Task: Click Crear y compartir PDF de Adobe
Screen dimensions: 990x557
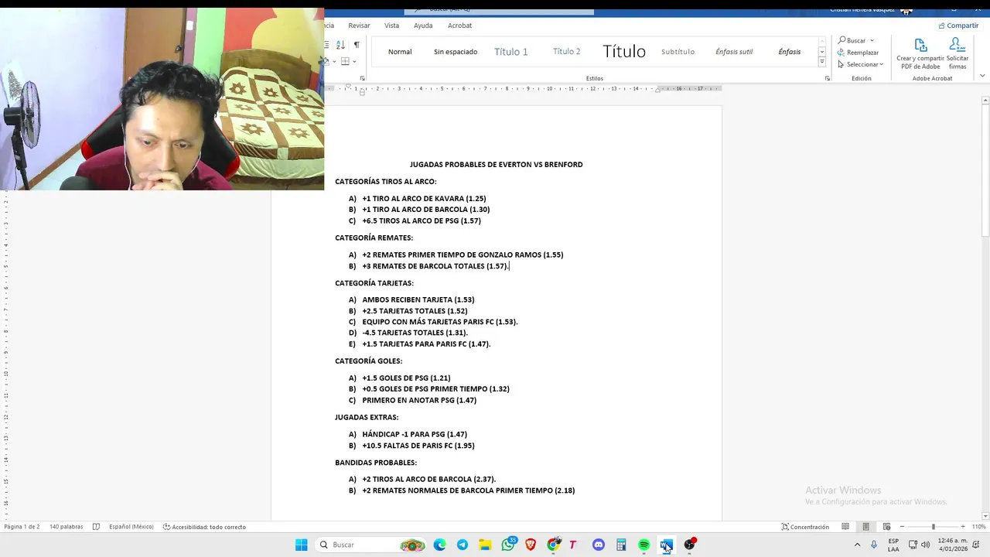Action: tap(920, 54)
